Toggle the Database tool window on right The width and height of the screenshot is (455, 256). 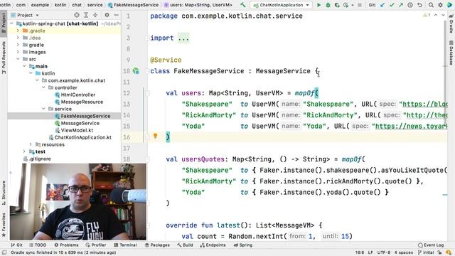[x=451, y=53]
